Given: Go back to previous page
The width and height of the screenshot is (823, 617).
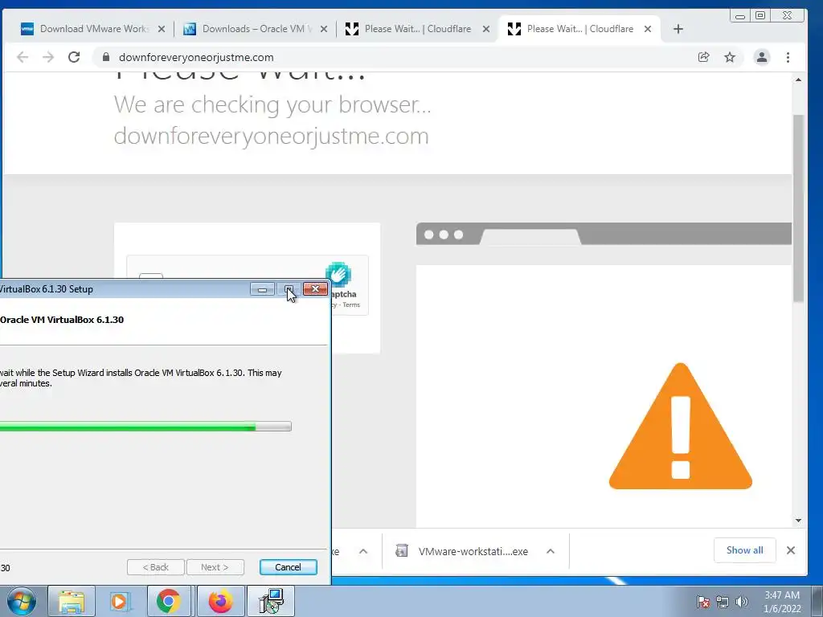Looking at the screenshot, I should pyautogui.click(x=23, y=57).
